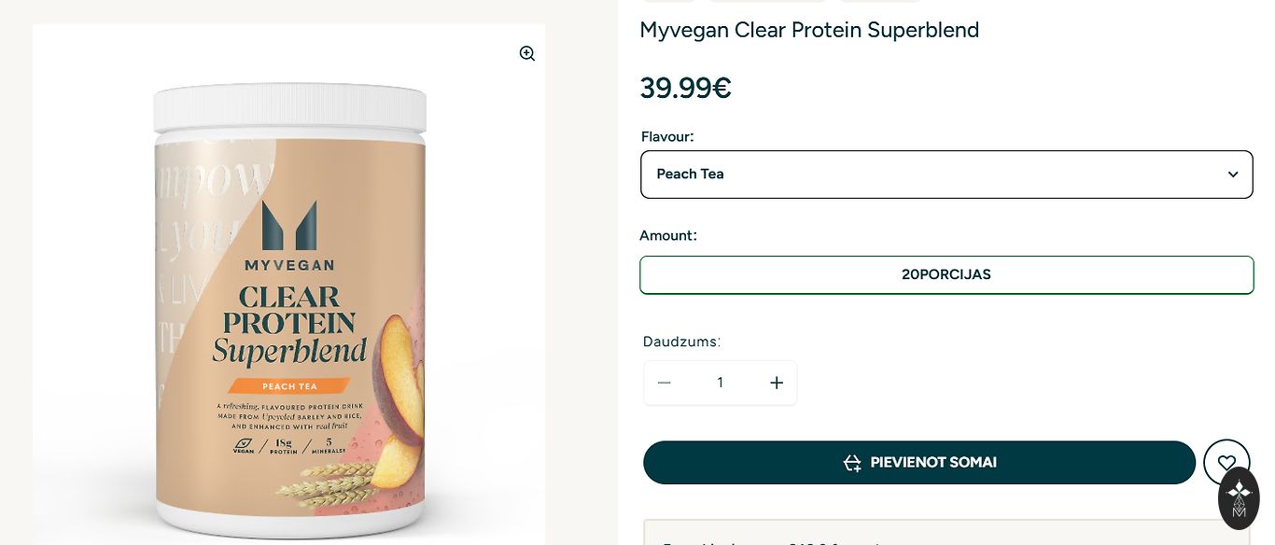Click the Amount: label
Image resolution: width=1275 pixels, height=545 pixels.
coord(668,235)
